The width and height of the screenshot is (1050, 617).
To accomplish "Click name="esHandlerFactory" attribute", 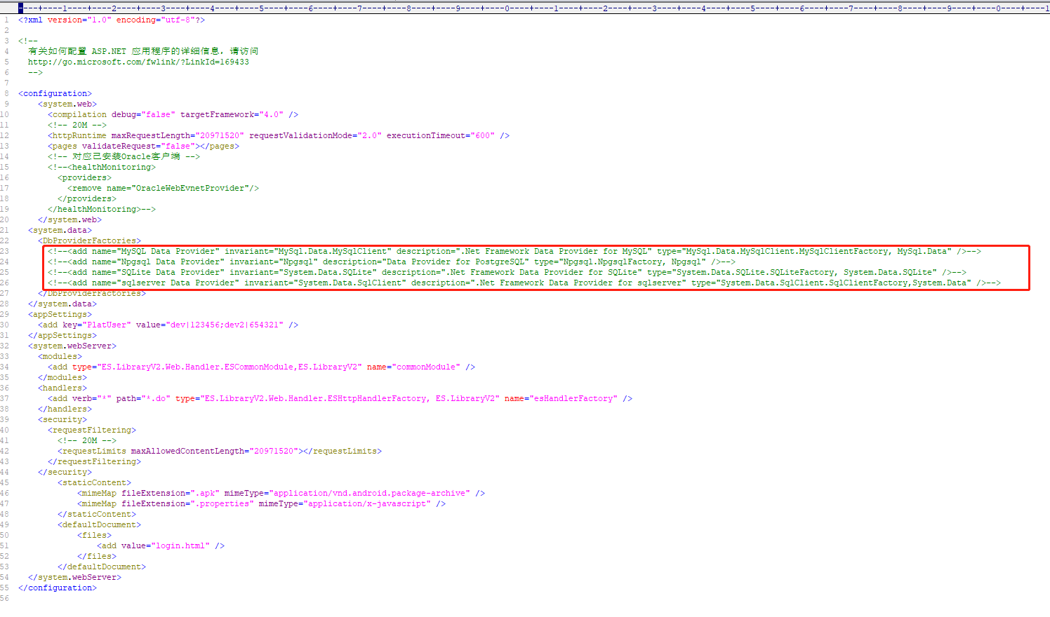I will click(x=561, y=398).
